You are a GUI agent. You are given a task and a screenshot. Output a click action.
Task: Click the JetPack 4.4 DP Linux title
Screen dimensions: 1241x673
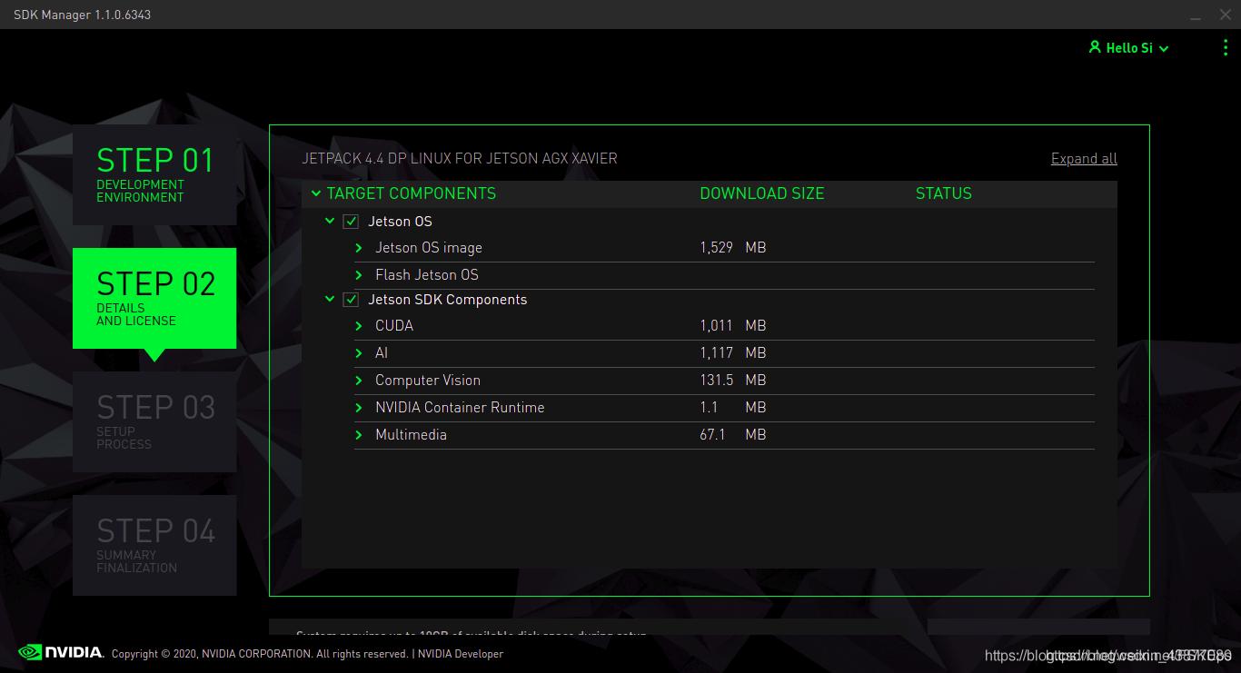tap(460, 159)
